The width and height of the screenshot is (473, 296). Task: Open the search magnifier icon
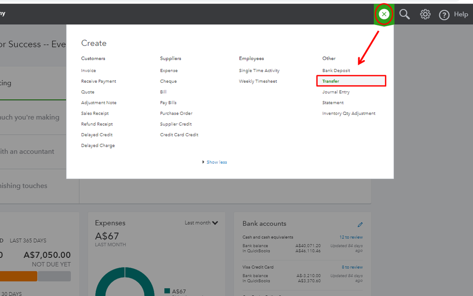point(404,14)
